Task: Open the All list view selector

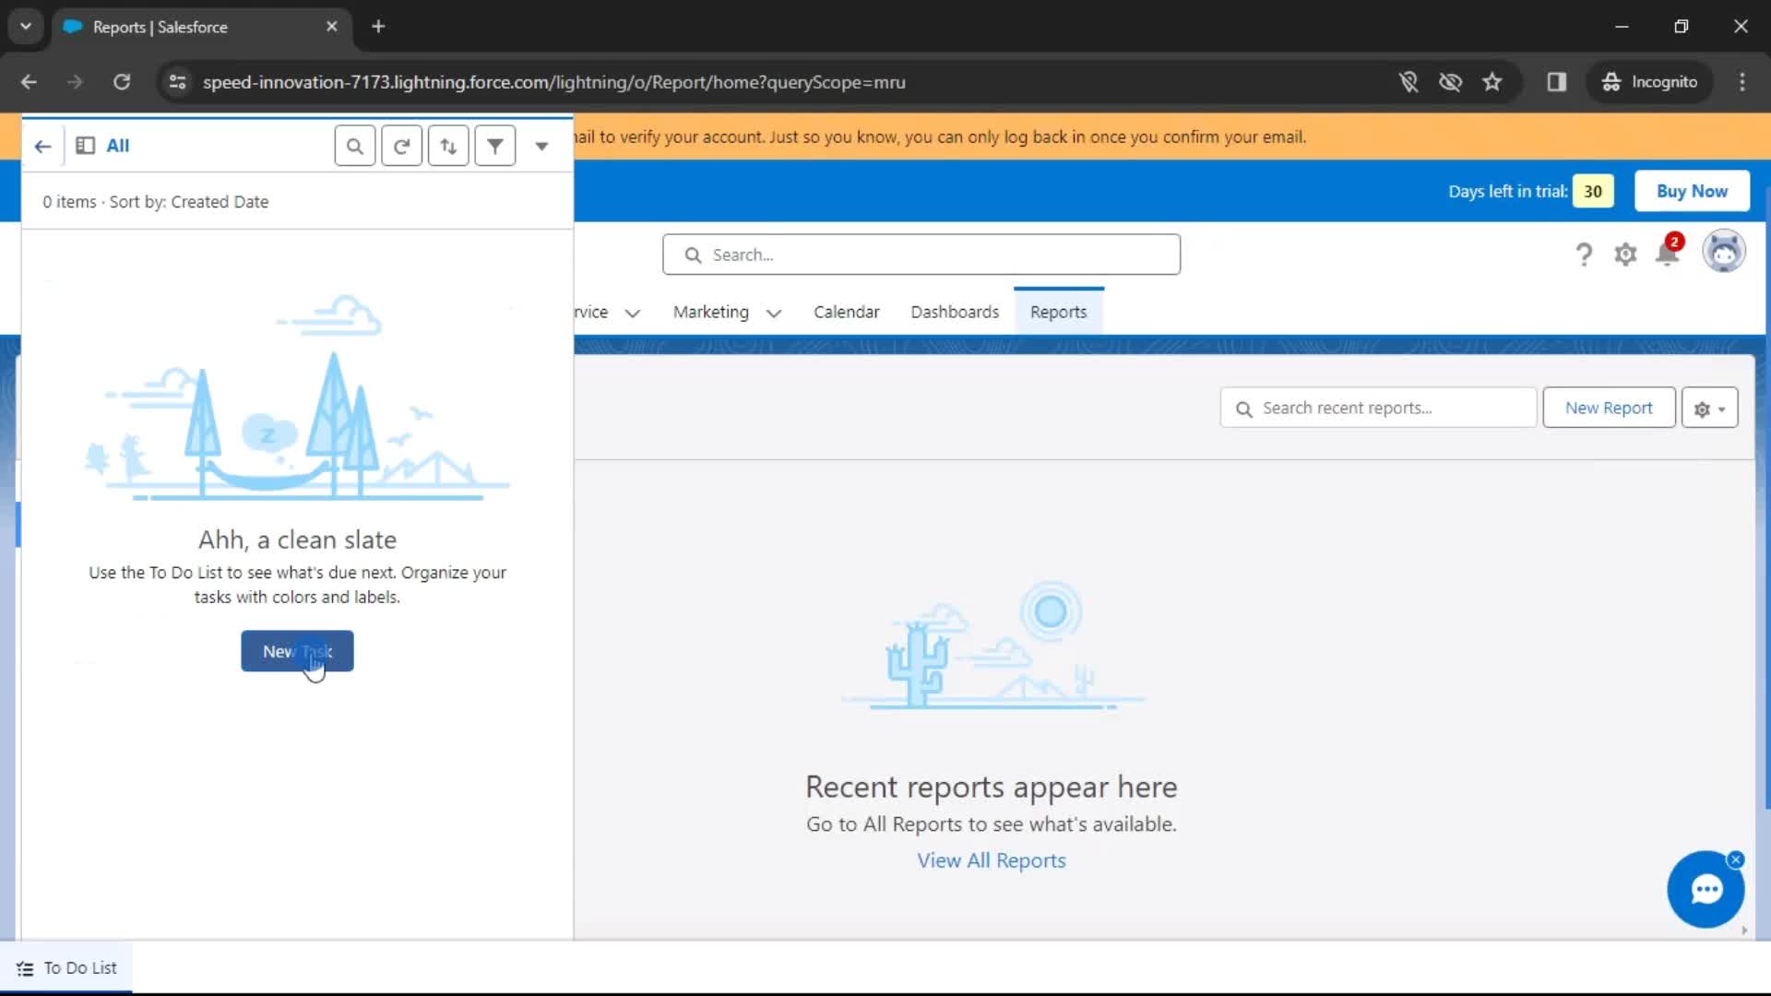Action: pyautogui.click(x=103, y=146)
